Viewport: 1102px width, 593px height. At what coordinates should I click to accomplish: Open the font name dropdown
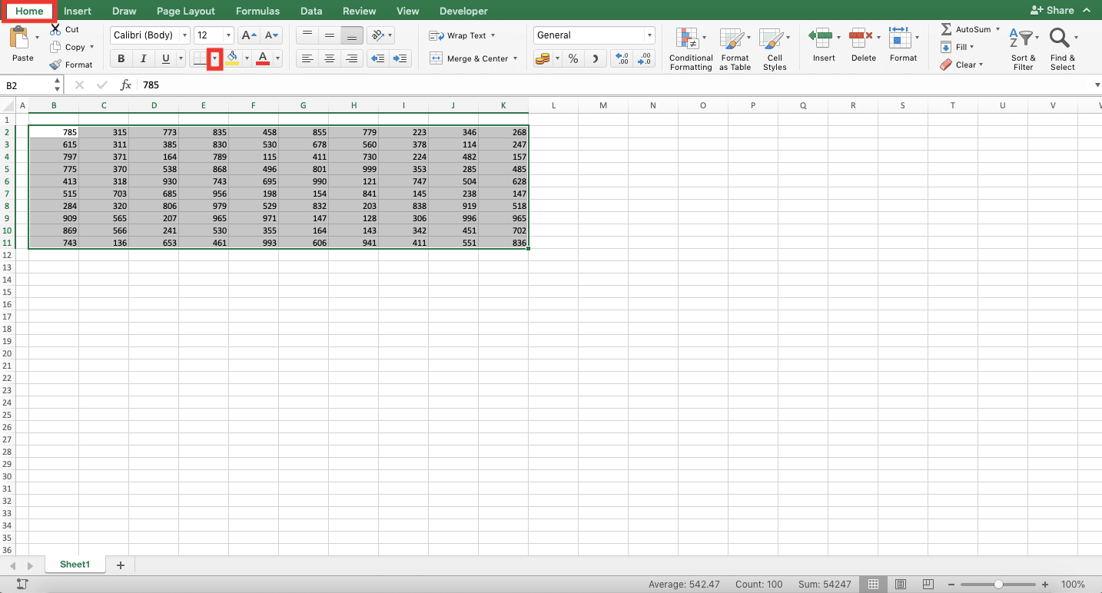click(185, 35)
